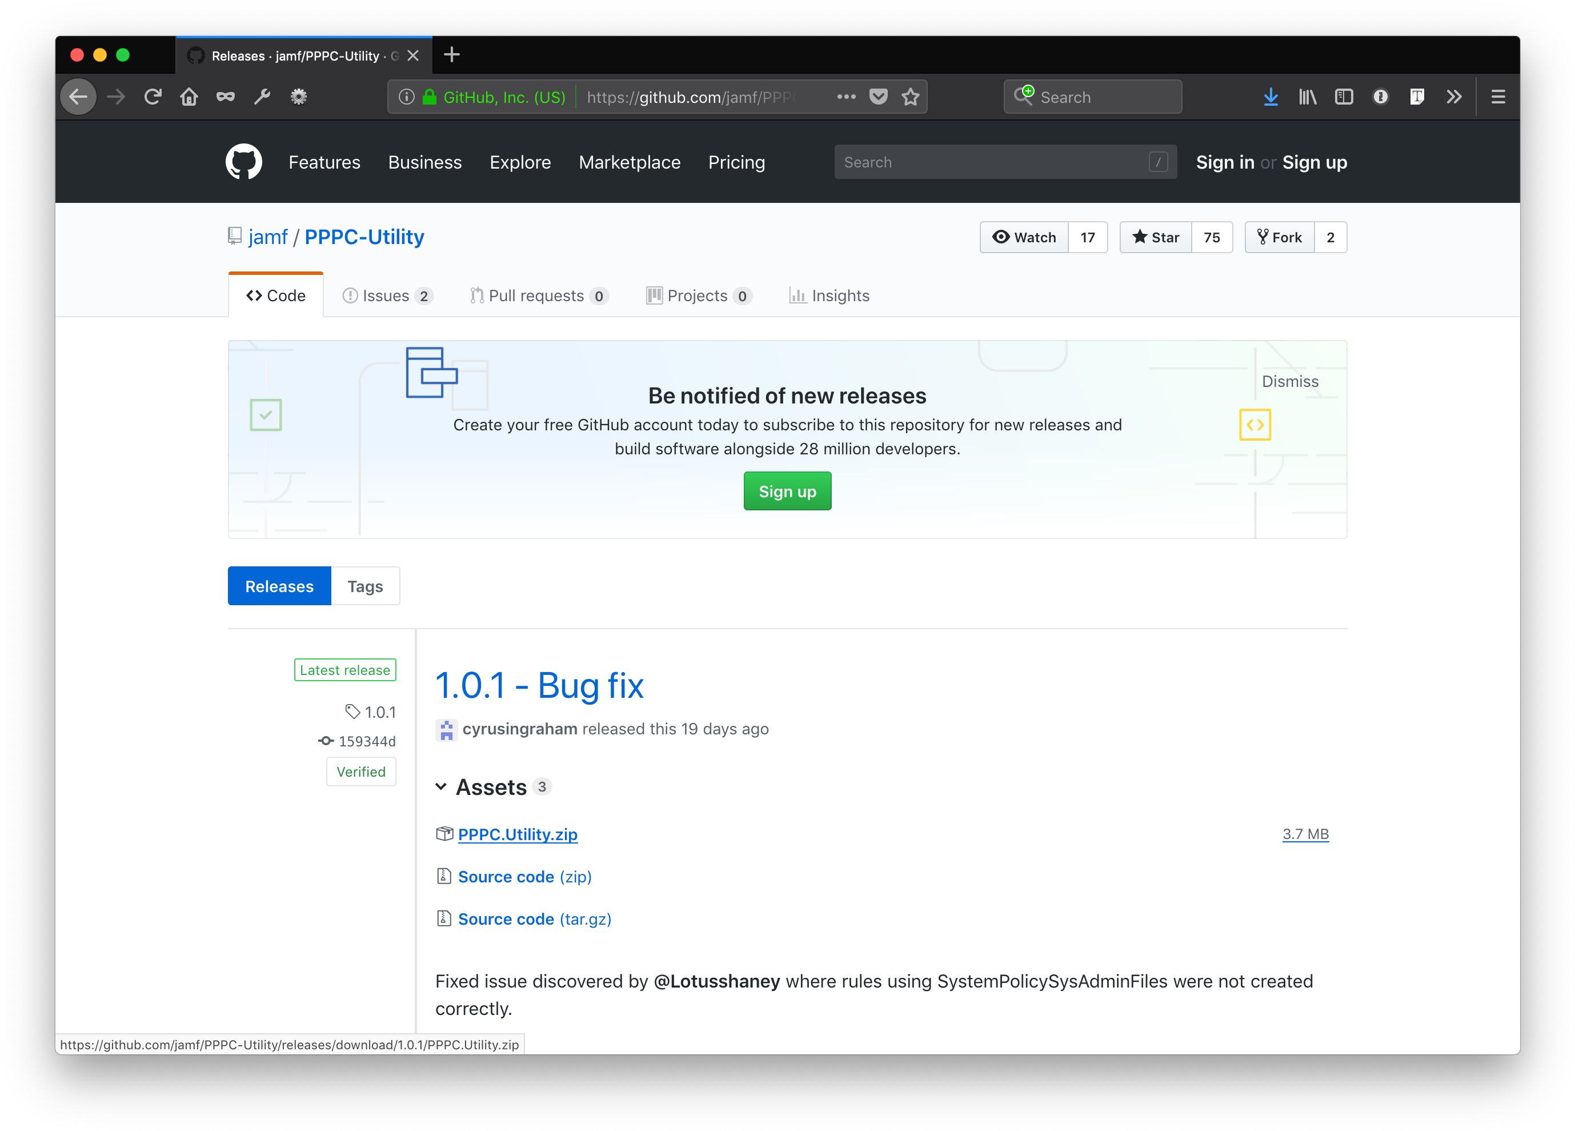Screen dimensions: 1575x1131
Task: Focus the GitHub search field
Action: (1005, 162)
